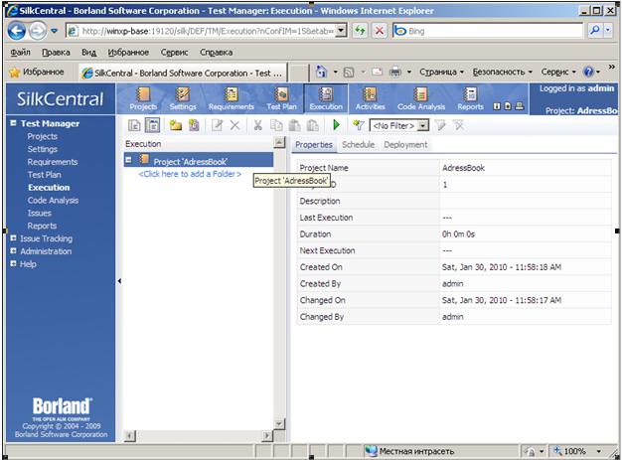Open Code Analysis link in left sidebar
This screenshot has width=622, height=460.
point(53,201)
